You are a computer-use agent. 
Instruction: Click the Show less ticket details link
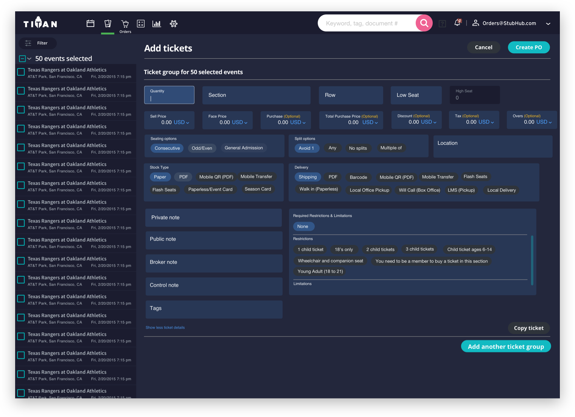click(165, 327)
